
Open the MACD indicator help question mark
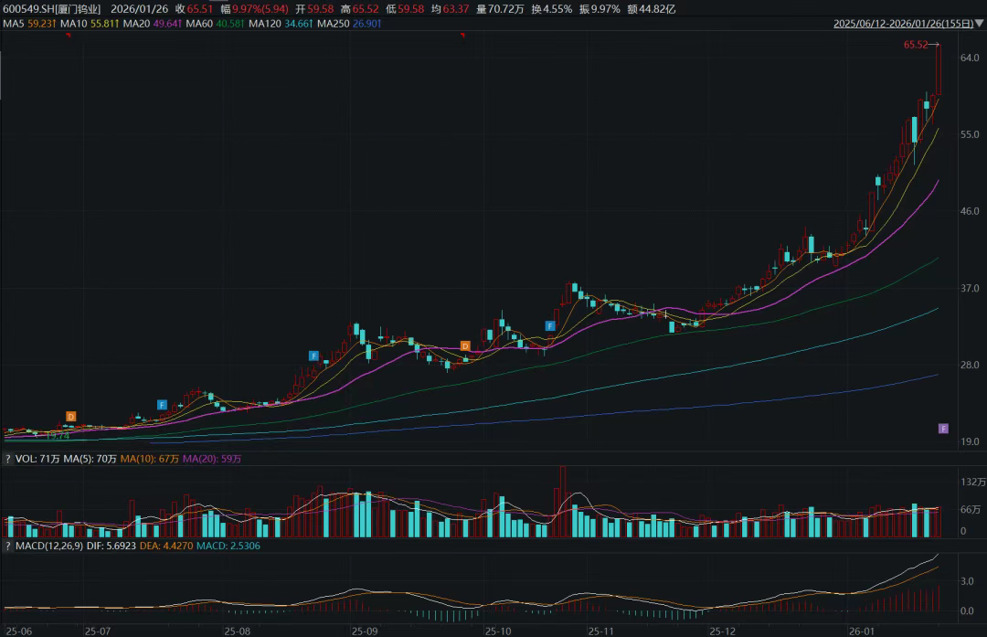pos(8,547)
